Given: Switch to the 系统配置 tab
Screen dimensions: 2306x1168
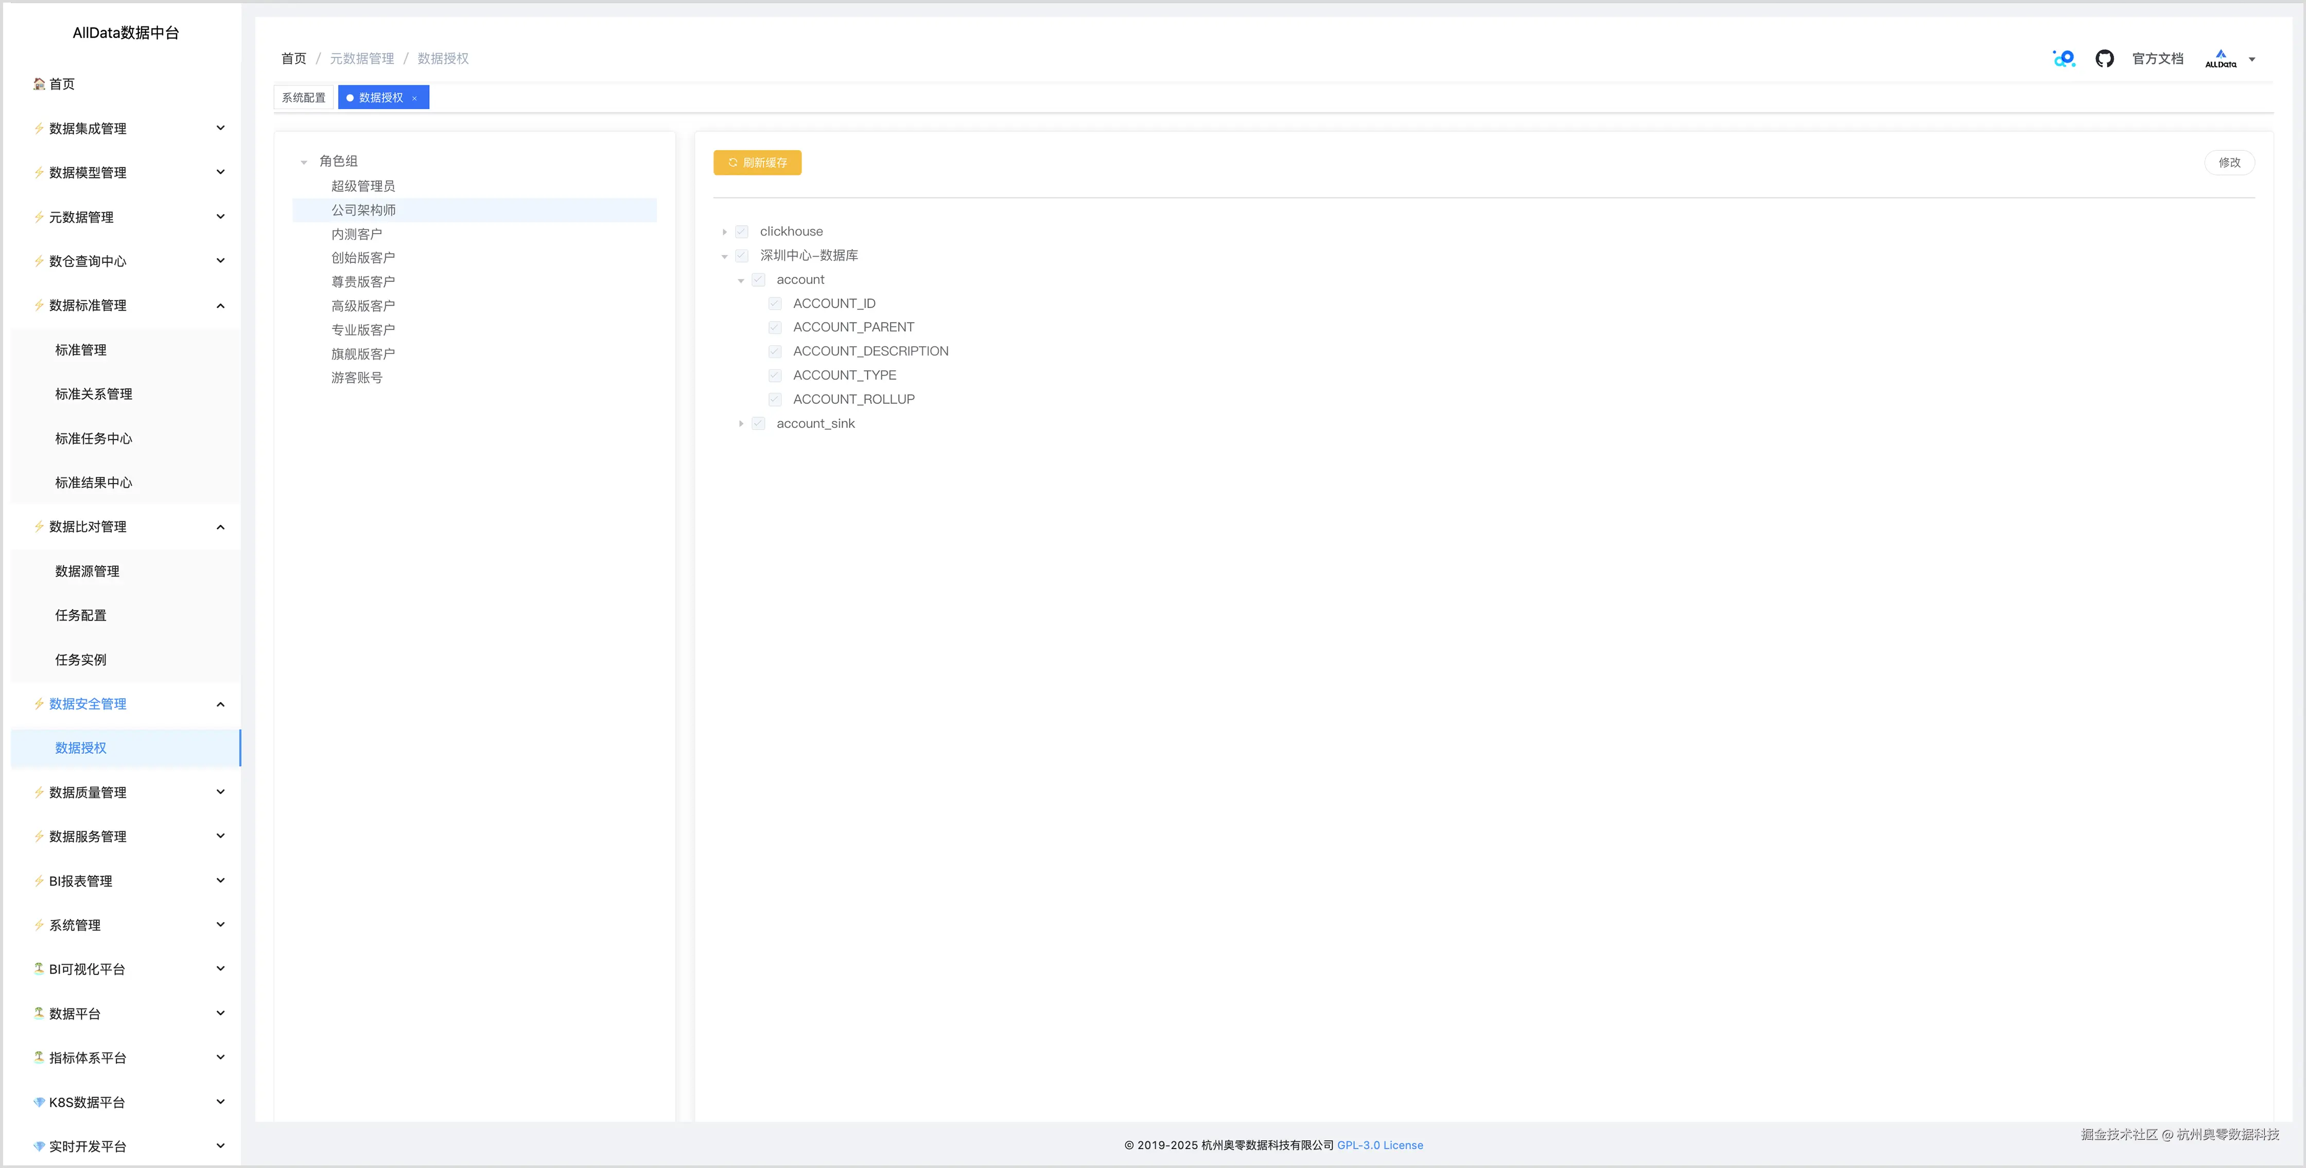Looking at the screenshot, I should [304, 98].
